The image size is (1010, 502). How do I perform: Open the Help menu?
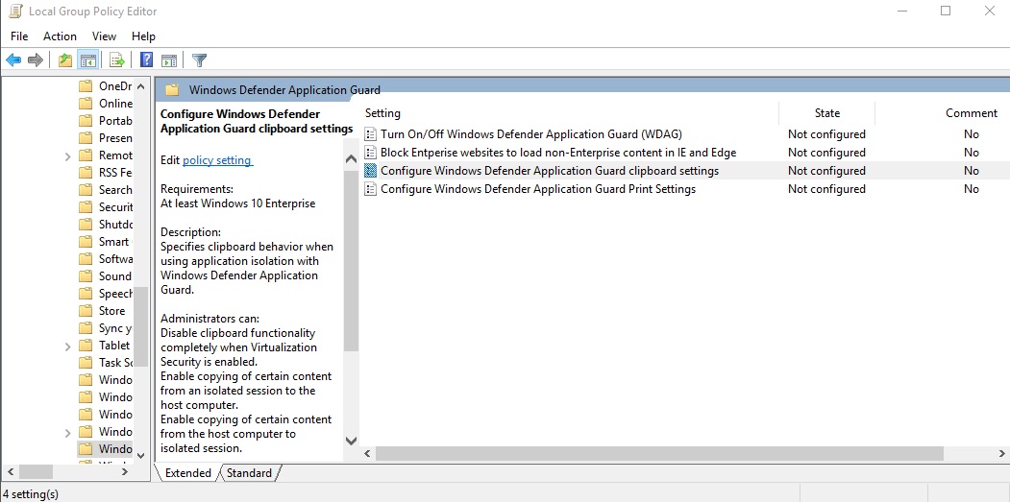coord(143,36)
